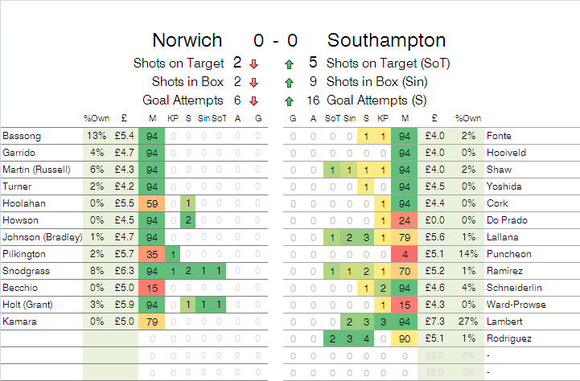Click the green up arrow beside Southampton Shots on Target
580x381 pixels.
[x=288, y=63]
